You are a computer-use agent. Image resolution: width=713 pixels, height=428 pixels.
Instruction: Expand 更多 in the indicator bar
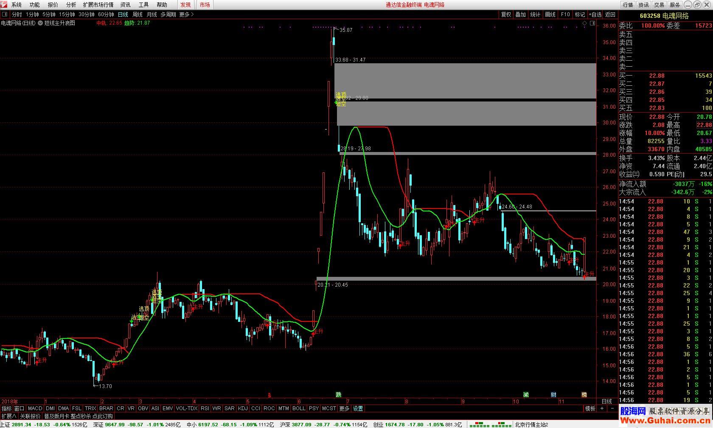pos(344,408)
